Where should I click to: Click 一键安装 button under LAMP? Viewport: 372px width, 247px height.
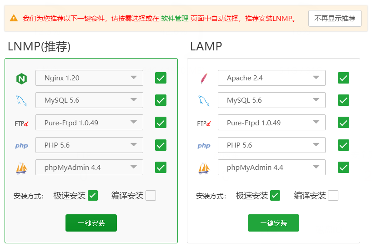[273, 223]
